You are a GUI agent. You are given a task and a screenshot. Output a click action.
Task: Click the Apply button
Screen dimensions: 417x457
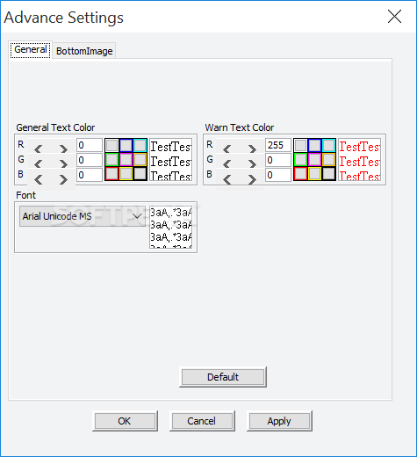click(x=279, y=421)
